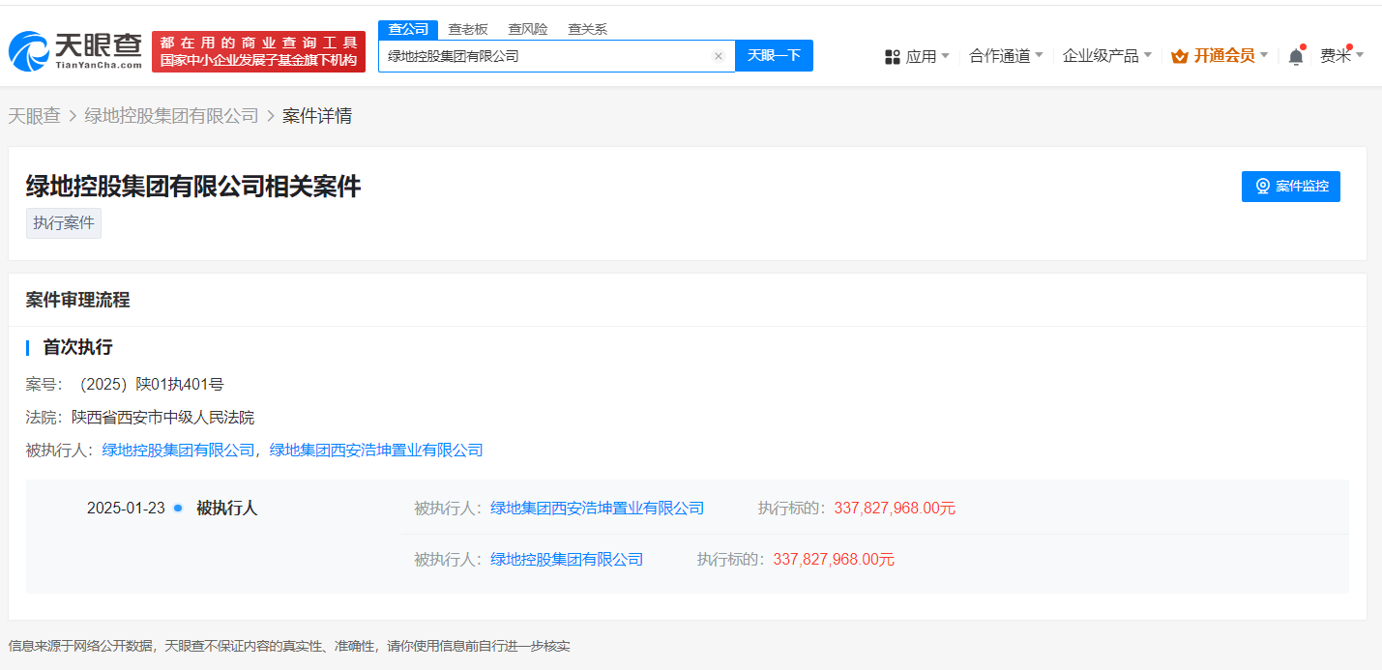Click the data source disclaimer text
1382x670 pixels.
pos(289,646)
